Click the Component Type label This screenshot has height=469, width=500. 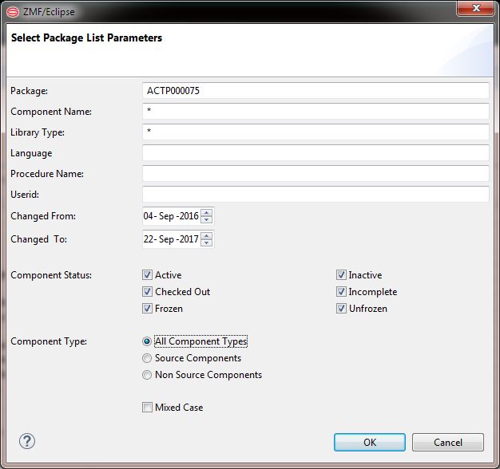(x=49, y=341)
